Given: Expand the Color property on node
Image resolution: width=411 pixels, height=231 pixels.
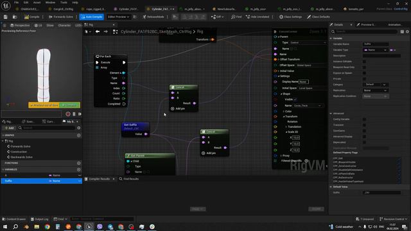Looking at the screenshot, I should (x=284, y=111).
